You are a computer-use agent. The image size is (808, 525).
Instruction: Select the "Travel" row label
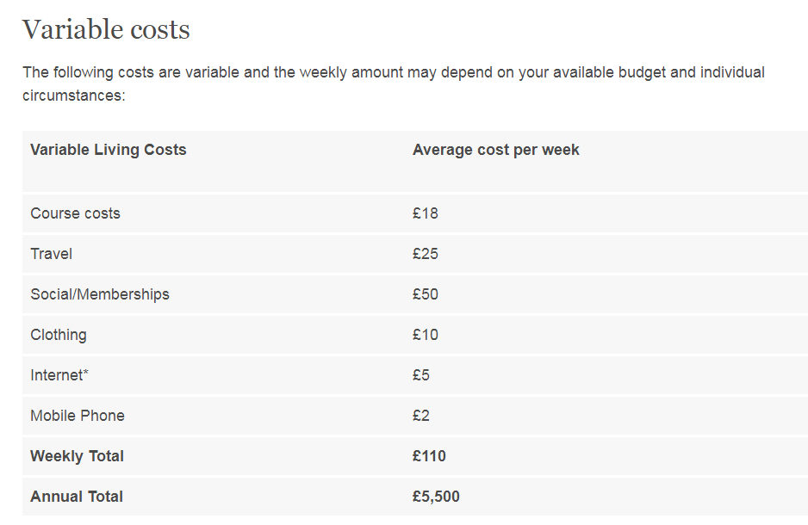(x=51, y=254)
